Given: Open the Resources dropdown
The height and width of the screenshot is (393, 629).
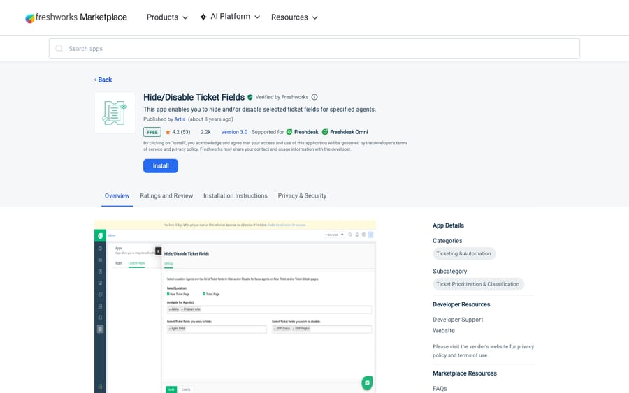Looking at the screenshot, I should pos(294,17).
